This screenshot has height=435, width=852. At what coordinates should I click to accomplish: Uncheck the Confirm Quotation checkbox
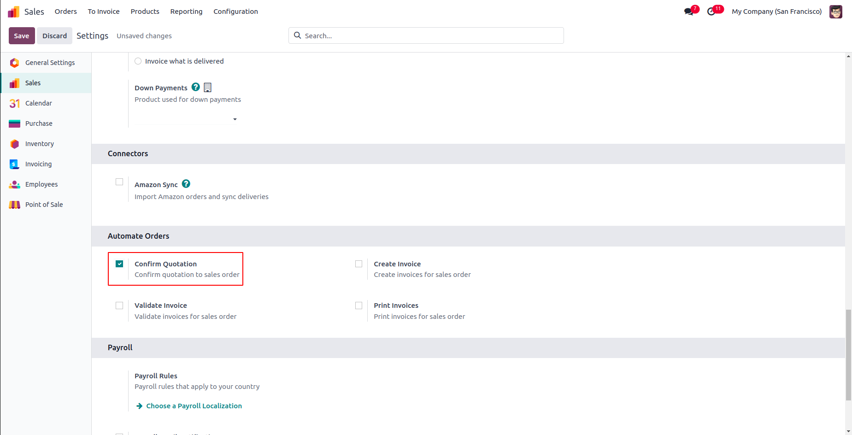120,264
